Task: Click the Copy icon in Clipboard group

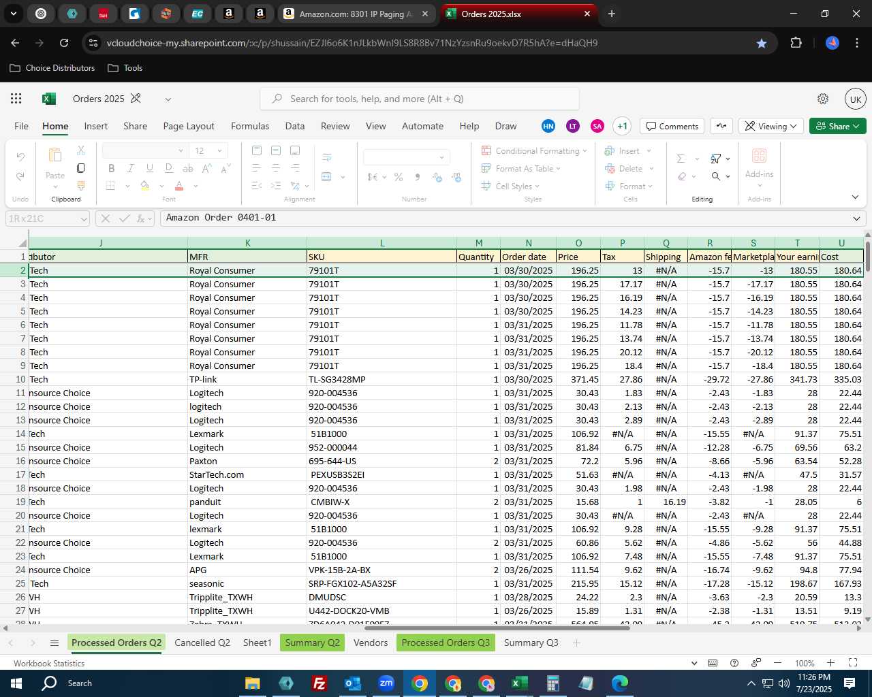Action: point(80,168)
